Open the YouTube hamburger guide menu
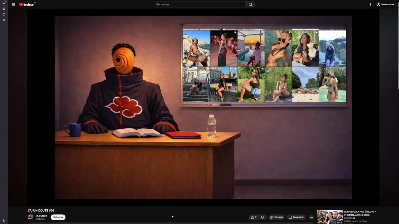The height and width of the screenshot is (224, 399). (x=13, y=4)
